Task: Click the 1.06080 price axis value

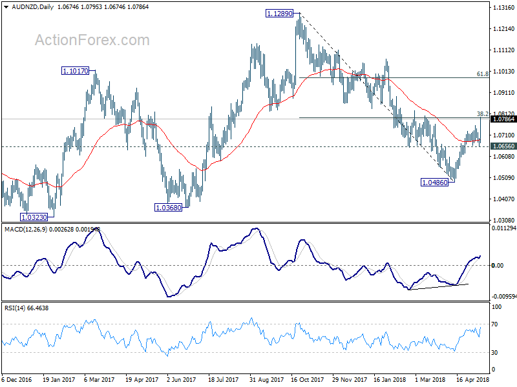Action: tap(503, 156)
